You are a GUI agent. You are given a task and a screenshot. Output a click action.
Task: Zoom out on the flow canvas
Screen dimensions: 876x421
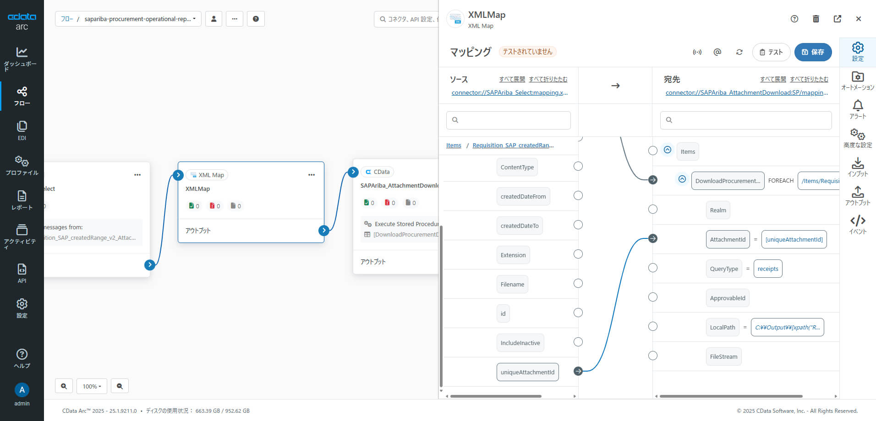pyautogui.click(x=120, y=386)
